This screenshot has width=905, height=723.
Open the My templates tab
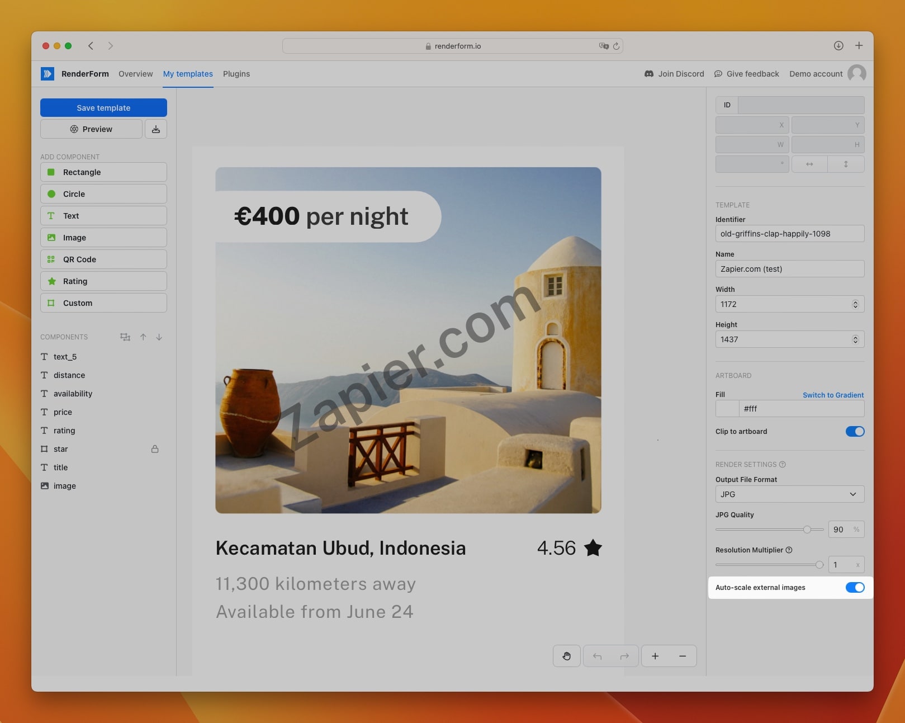click(188, 74)
